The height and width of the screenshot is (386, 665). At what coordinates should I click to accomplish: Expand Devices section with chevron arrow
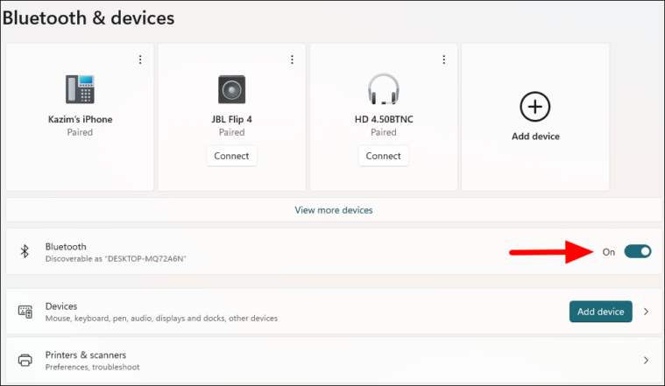coord(646,312)
